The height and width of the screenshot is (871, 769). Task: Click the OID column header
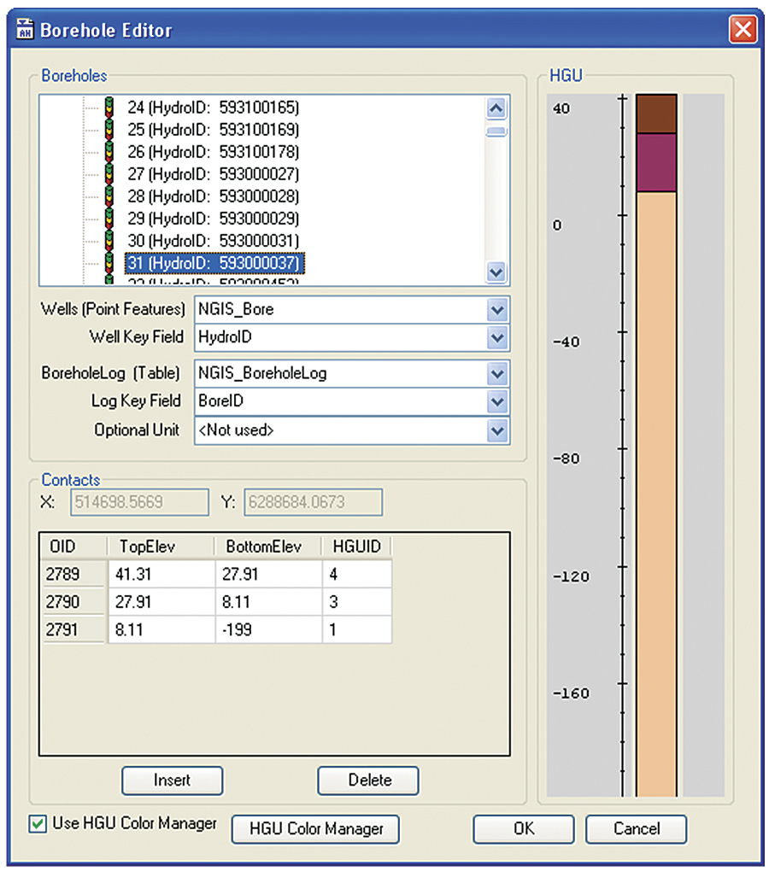pyautogui.click(x=73, y=547)
